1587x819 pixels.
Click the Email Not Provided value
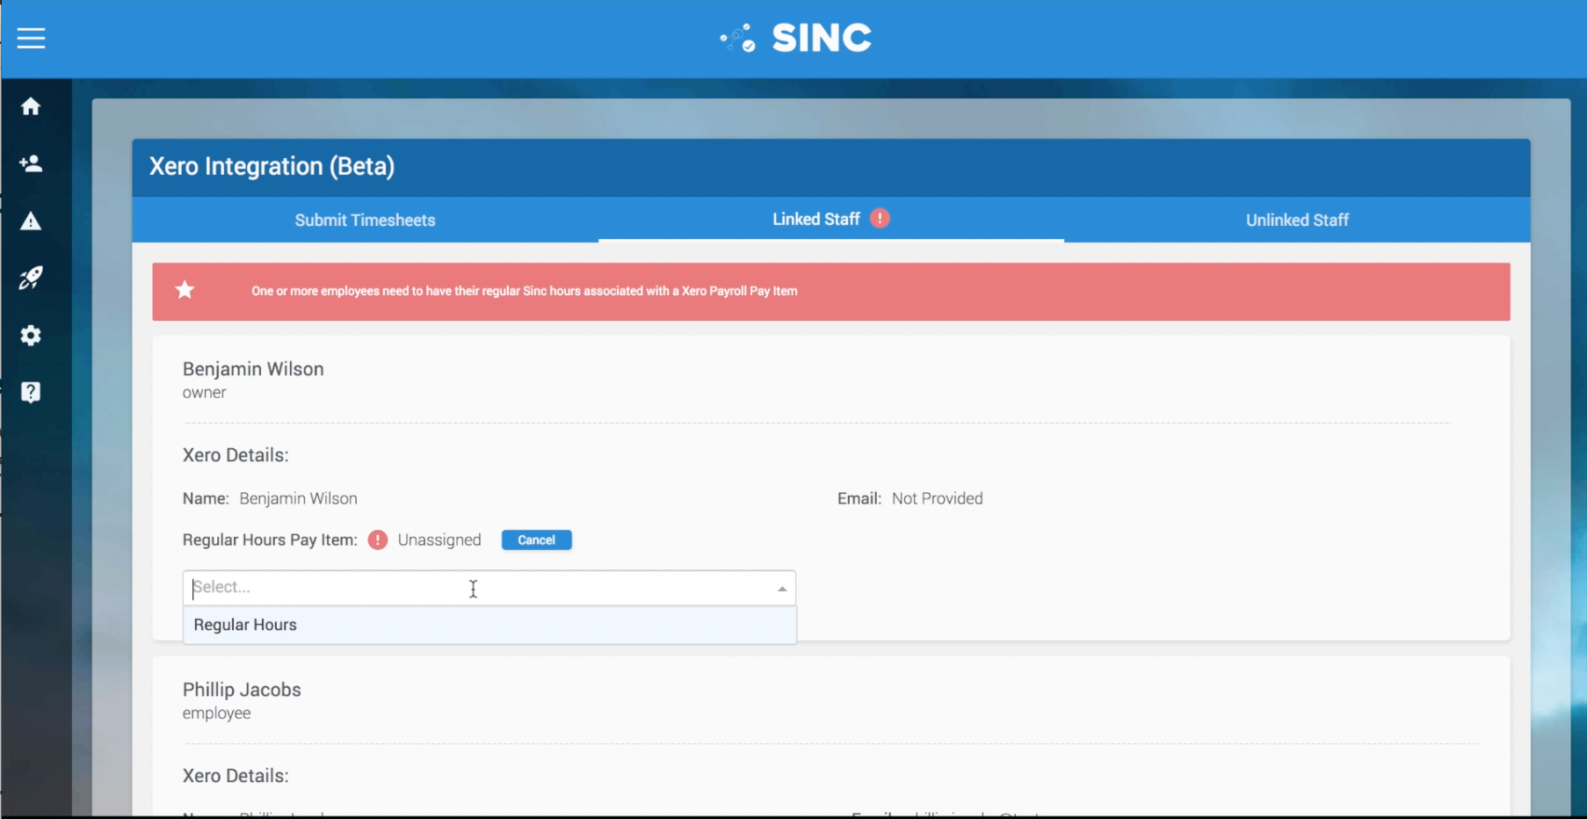[937, 498]
